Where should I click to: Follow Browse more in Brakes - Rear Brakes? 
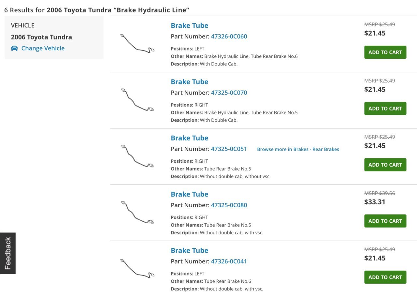pyautogui.click(x=298, y=149)
